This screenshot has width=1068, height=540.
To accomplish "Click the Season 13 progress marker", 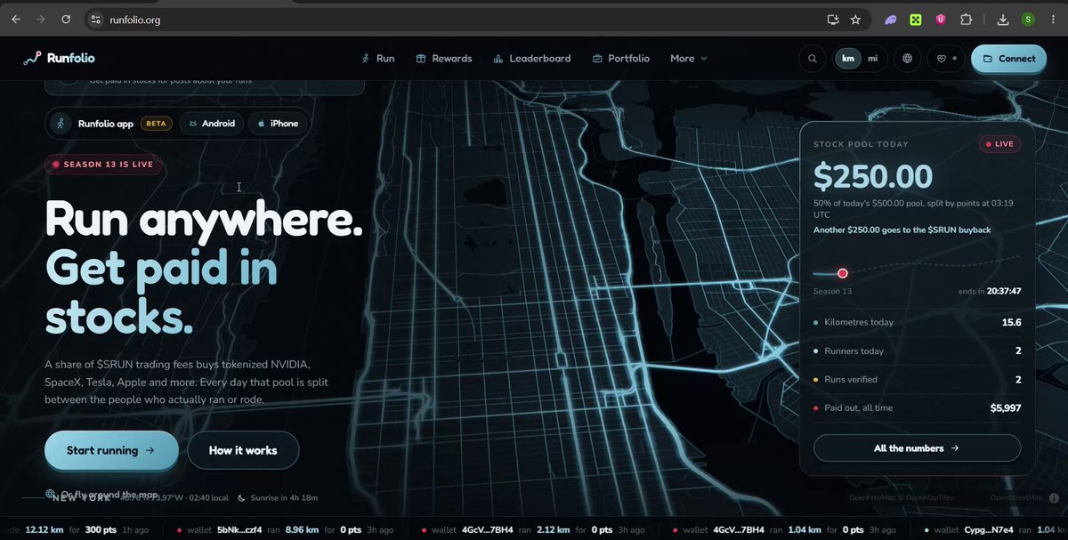I will click(843, 273).
